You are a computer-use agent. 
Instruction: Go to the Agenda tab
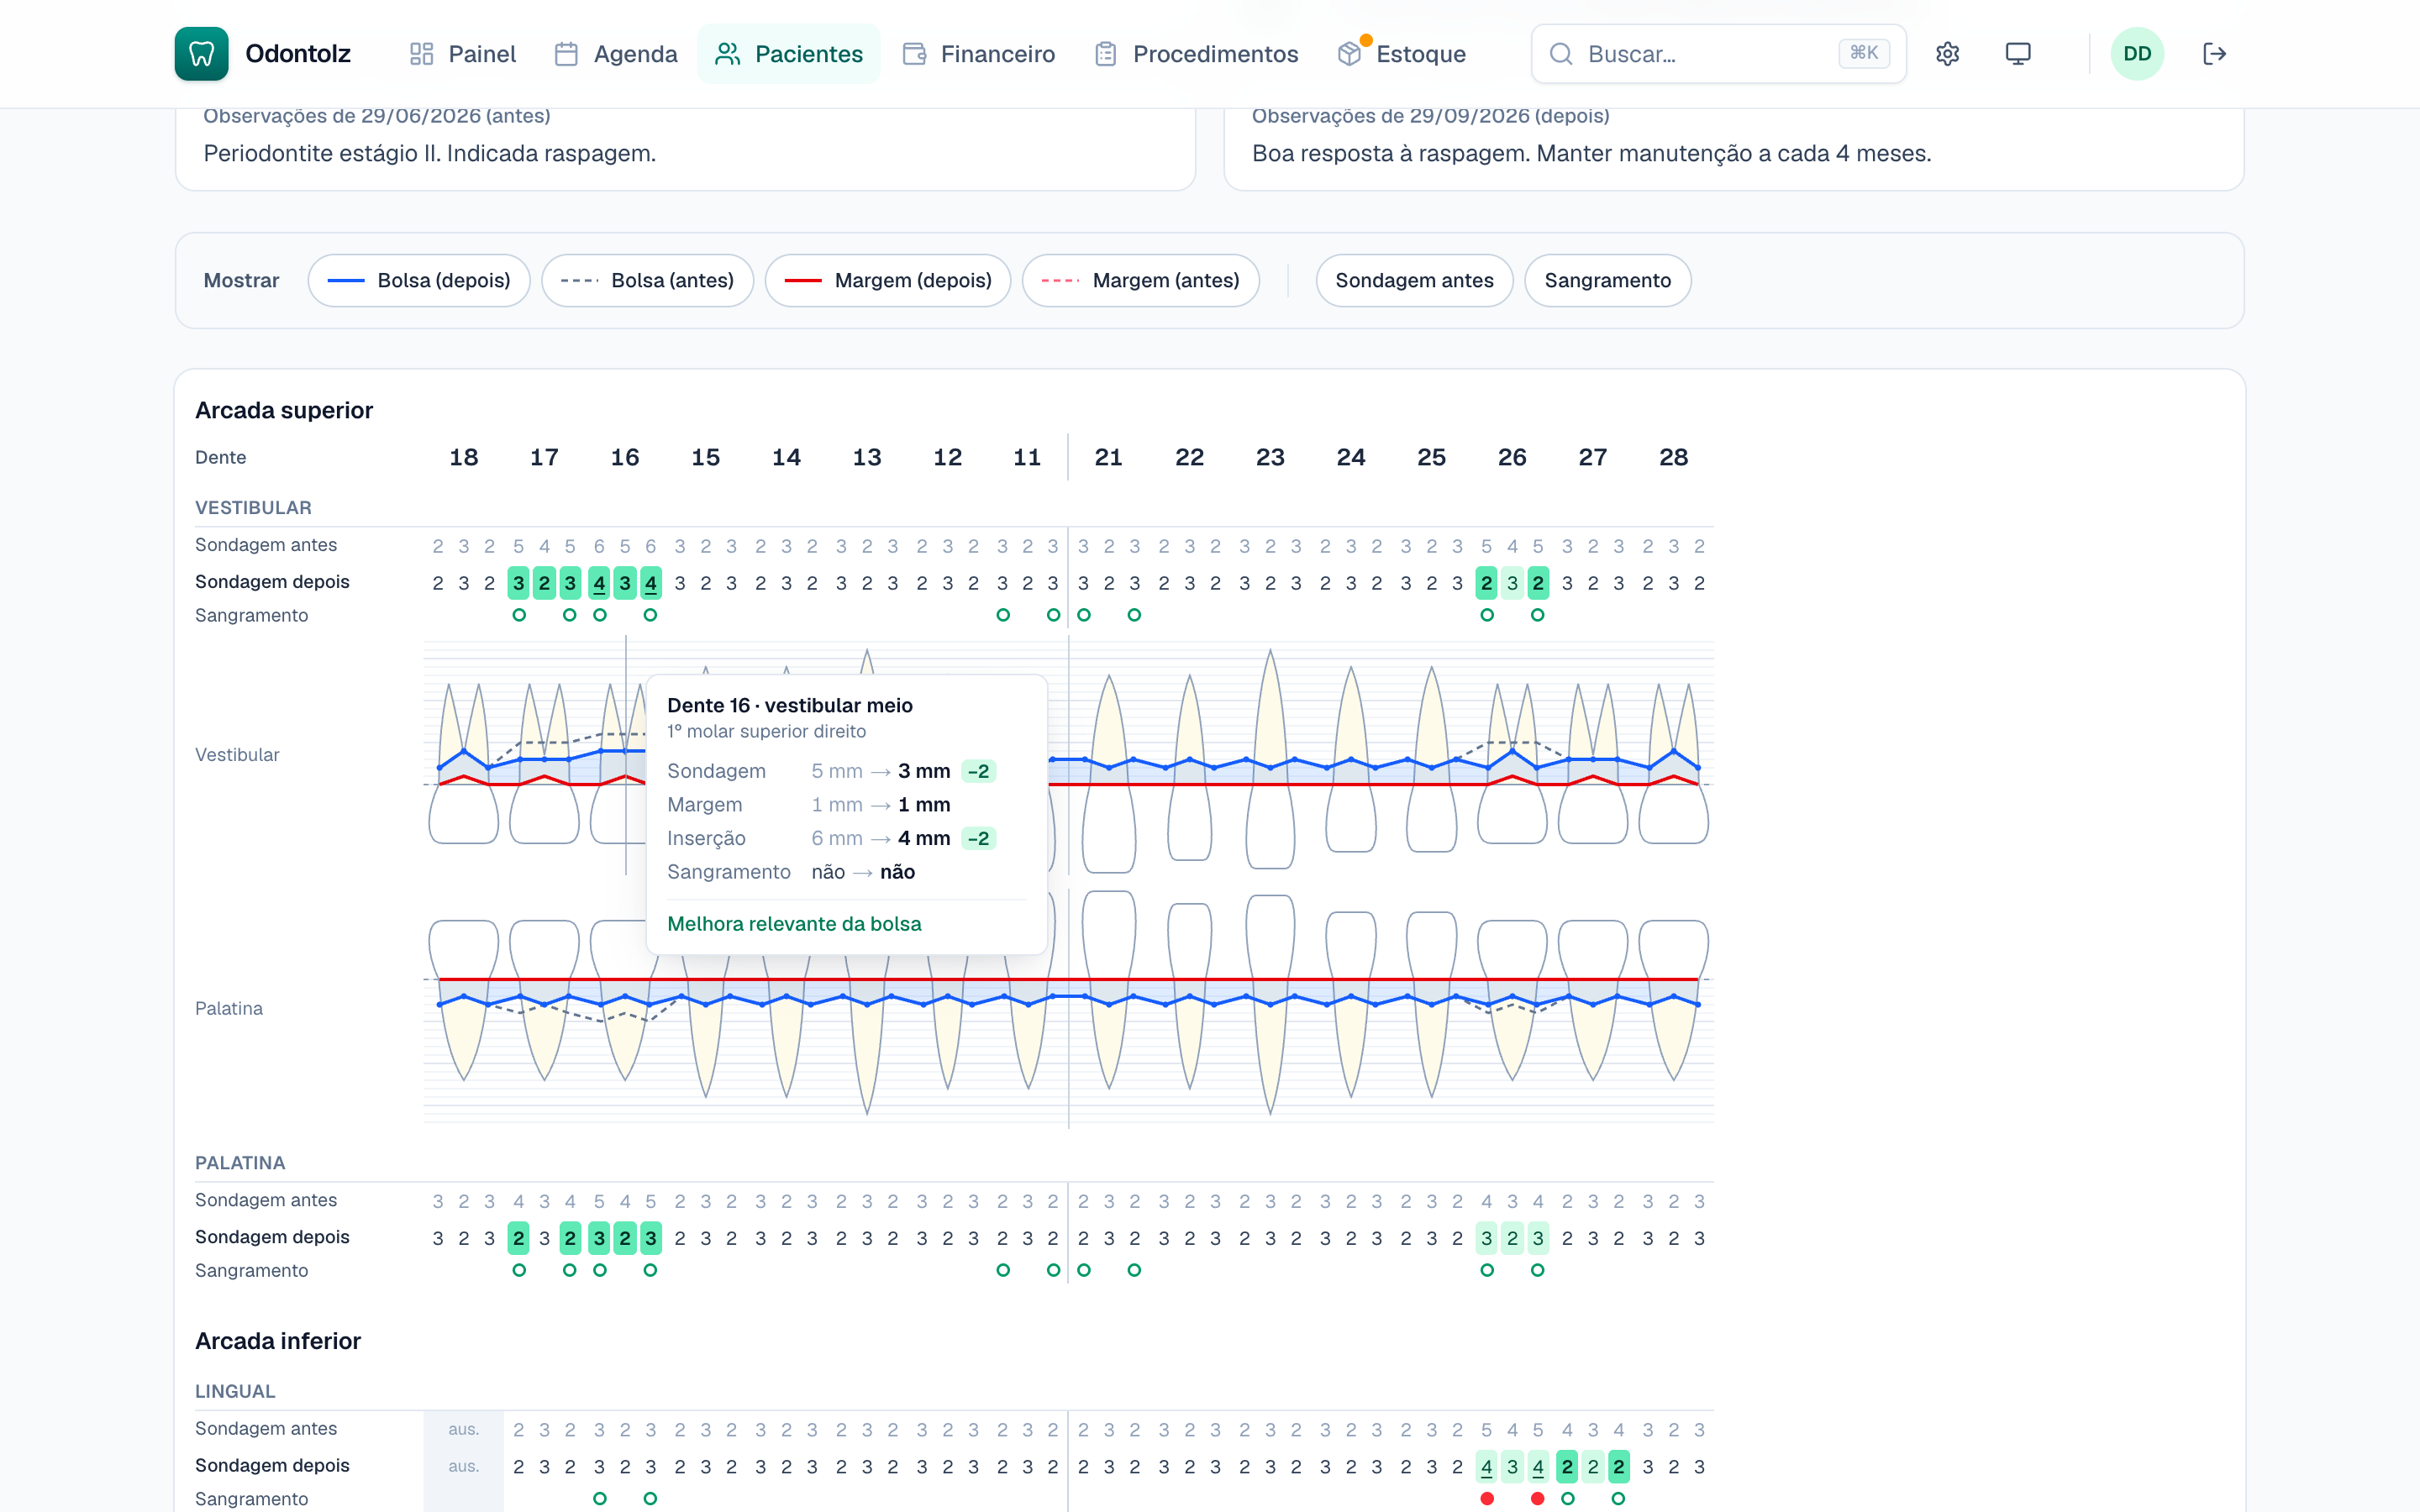(x=615, y=53)
